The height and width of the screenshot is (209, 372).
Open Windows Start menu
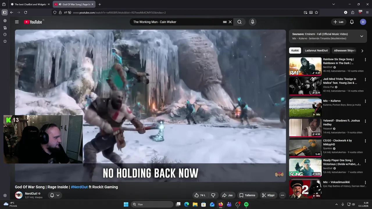(126, 204)
